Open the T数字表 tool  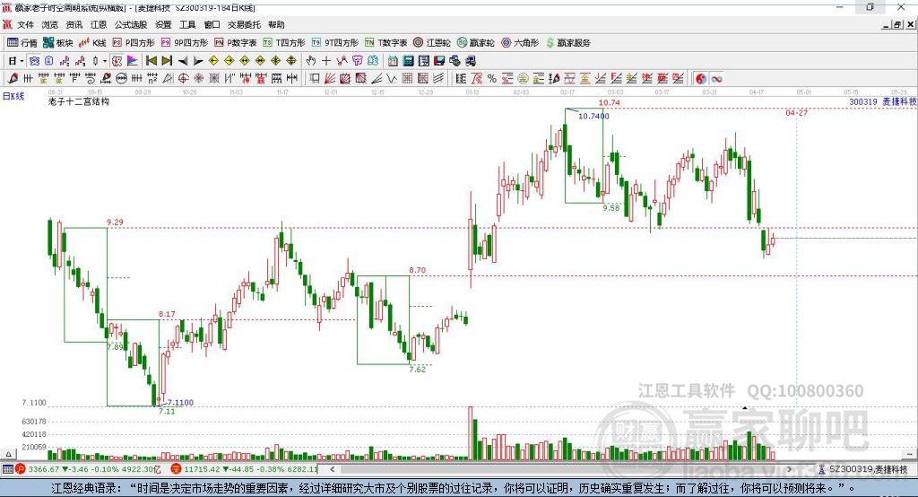(385, 43)
